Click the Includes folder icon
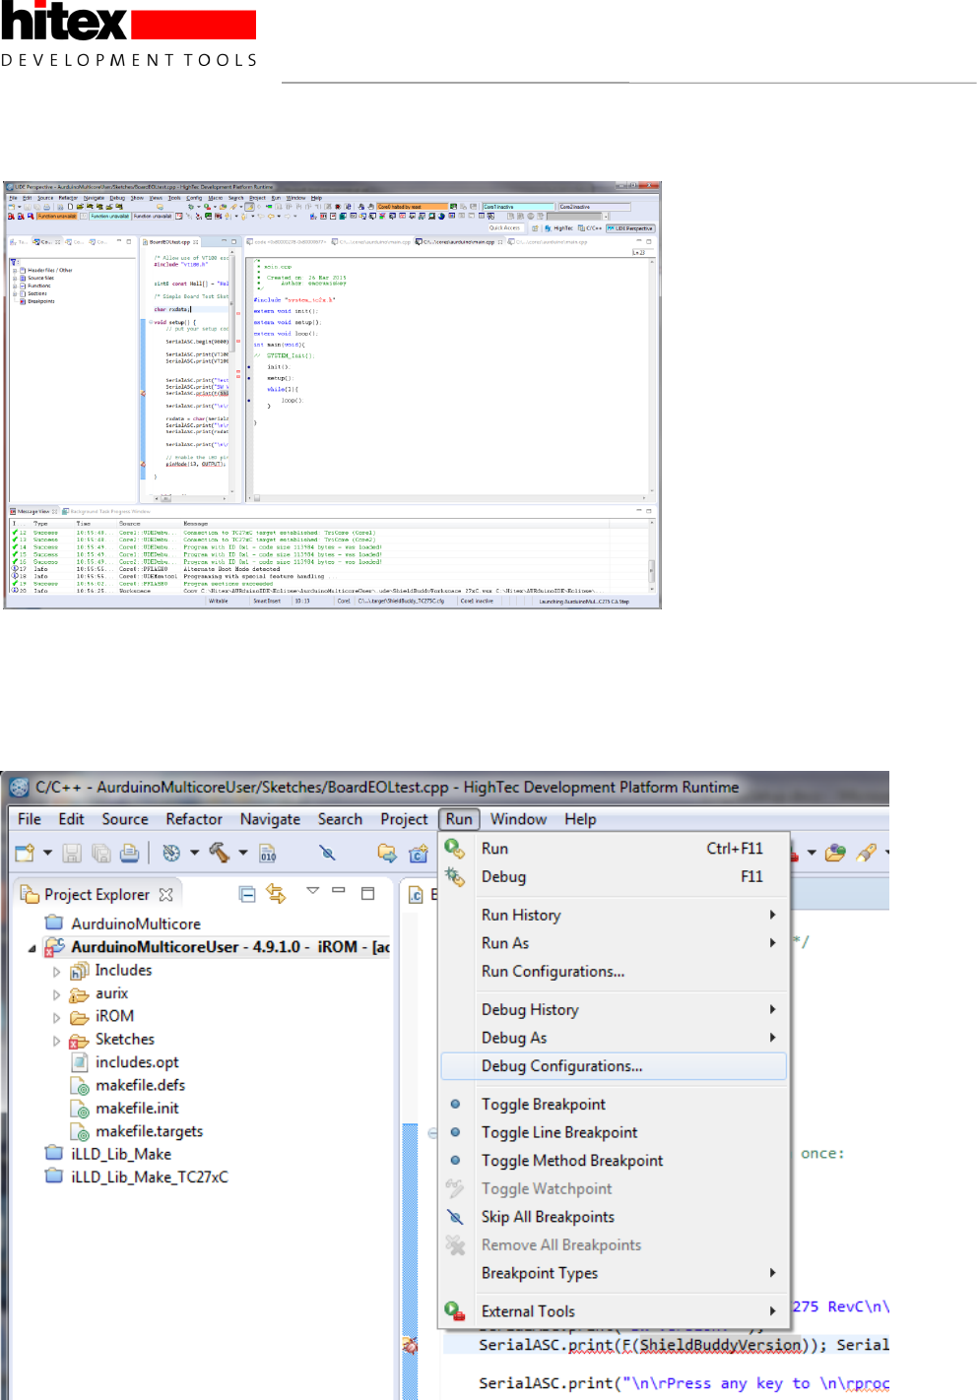This screenshot has width=977, height=1400. point(80,971)
